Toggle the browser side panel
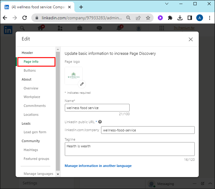Viewport: 215px width, 189px height. pyautogui.click(x=190, y=18)
